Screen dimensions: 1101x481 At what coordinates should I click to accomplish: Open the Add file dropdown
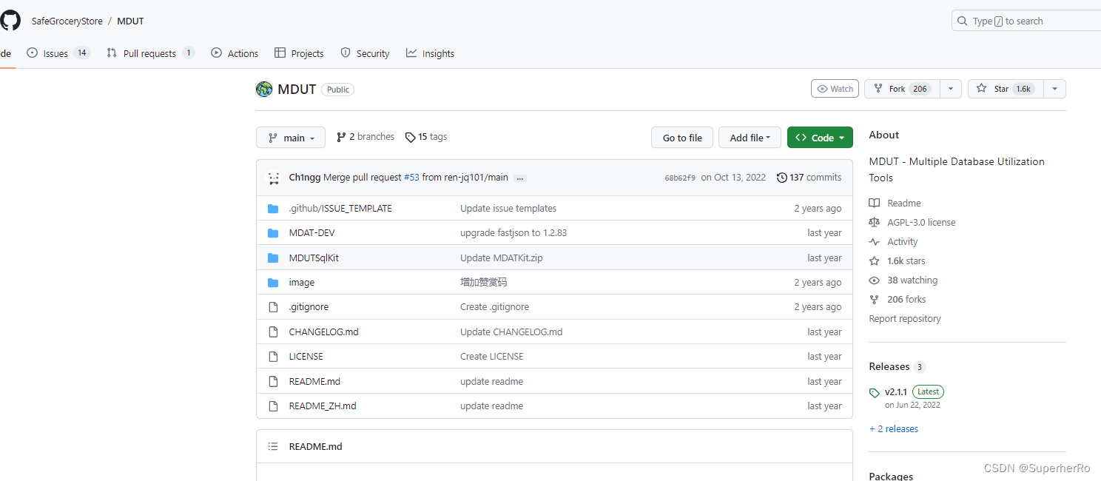point(750,138)
